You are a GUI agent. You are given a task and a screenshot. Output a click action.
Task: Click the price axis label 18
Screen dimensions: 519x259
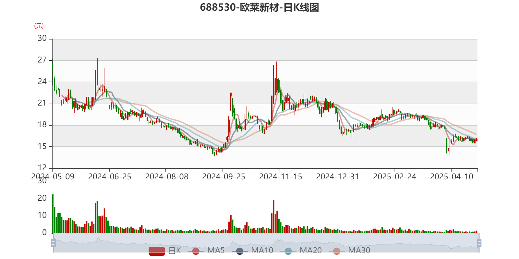42,125
